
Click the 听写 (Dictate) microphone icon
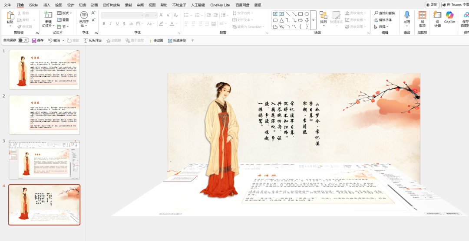click(407, 16)
